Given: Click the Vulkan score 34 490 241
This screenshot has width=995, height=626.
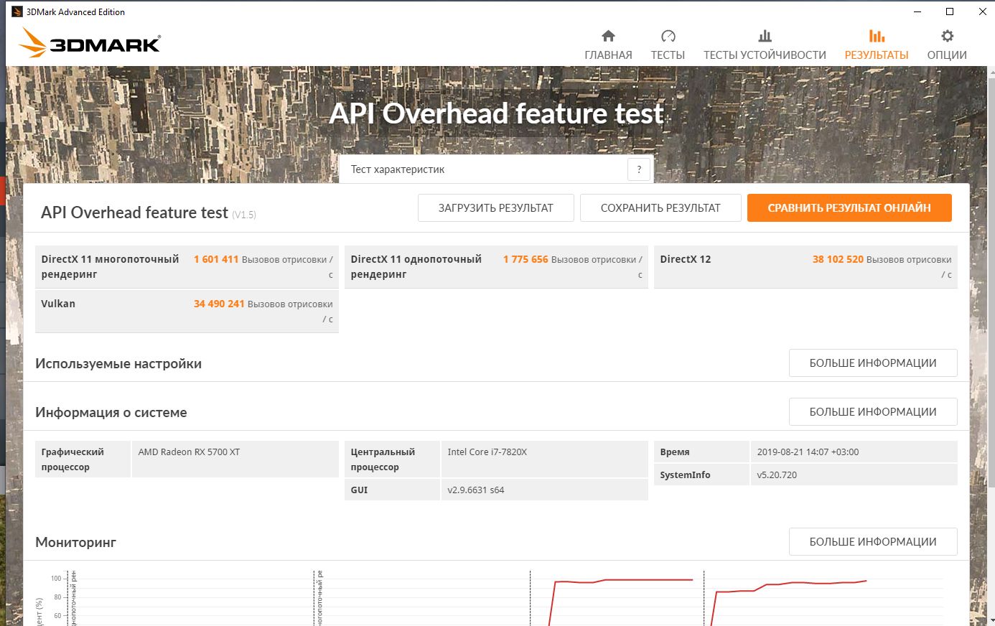Looking at the screenshot, I should point(219,304).
